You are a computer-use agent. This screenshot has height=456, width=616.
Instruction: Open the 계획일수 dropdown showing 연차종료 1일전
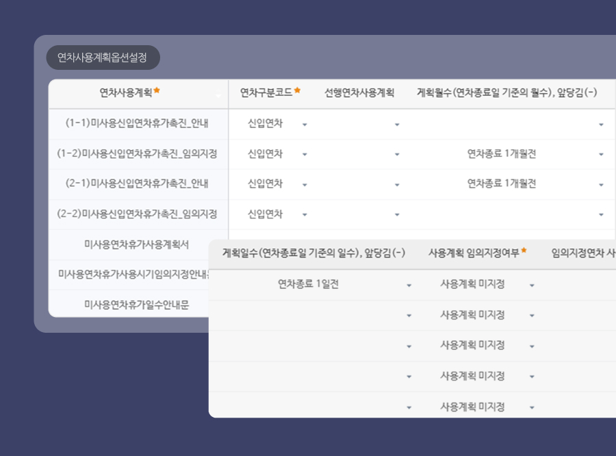tap(408, 283)
